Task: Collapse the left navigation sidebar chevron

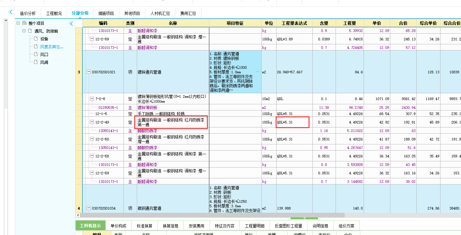Action: point(10,12)
